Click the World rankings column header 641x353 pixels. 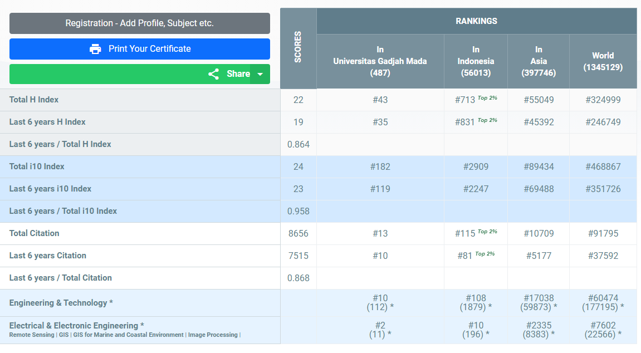pyautogui.click(x=603, y=61)
